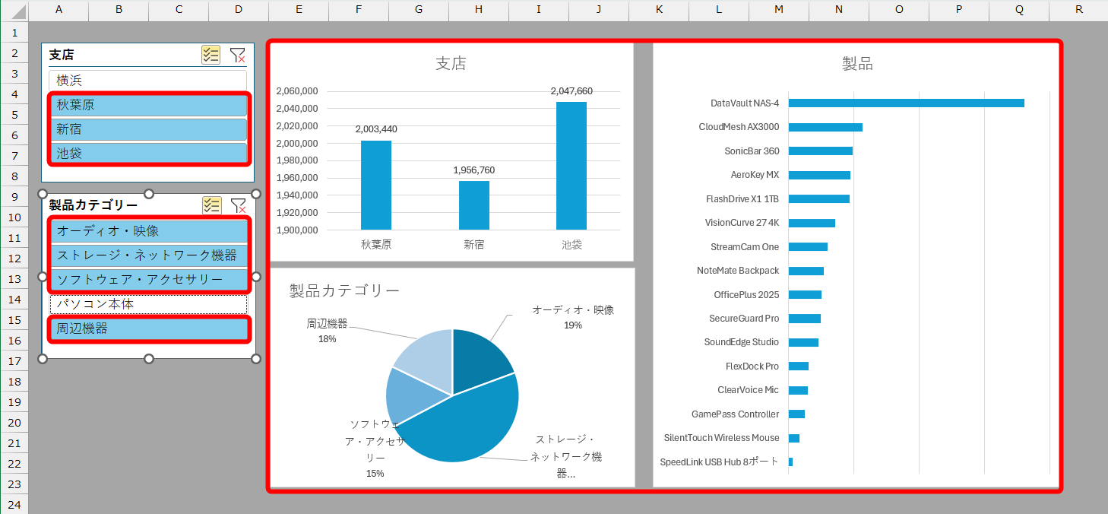Select row 24 header
Viewport: 1108px width, 514px height.
[x=14, y=505]
